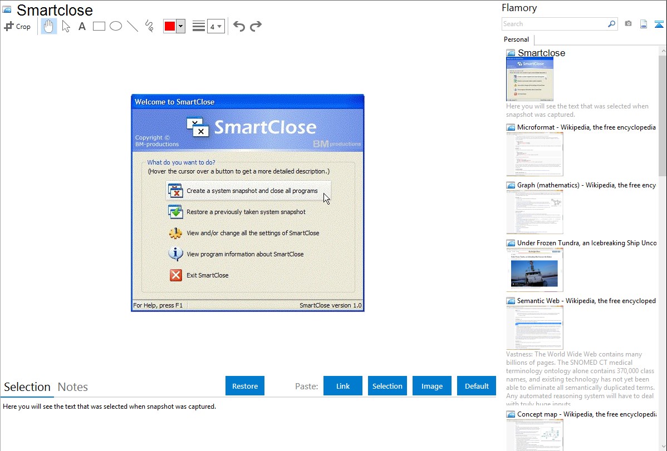Select the Crop tool
The height and width of the screenshot is (451, 667).
[17, 26]
